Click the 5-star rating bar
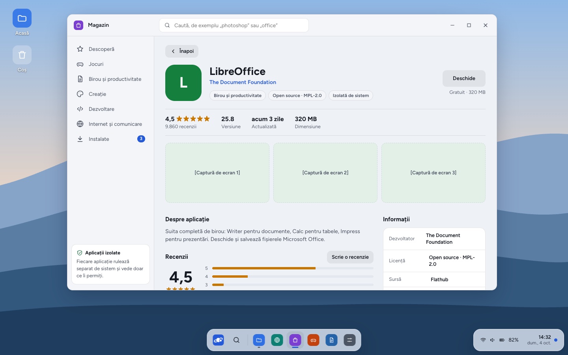Image resolution: width=568 pixels, height=355 pixels. coord(293,268)
